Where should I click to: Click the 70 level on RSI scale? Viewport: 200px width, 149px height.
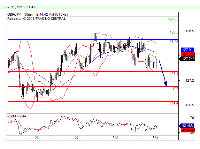coord(183,118)
